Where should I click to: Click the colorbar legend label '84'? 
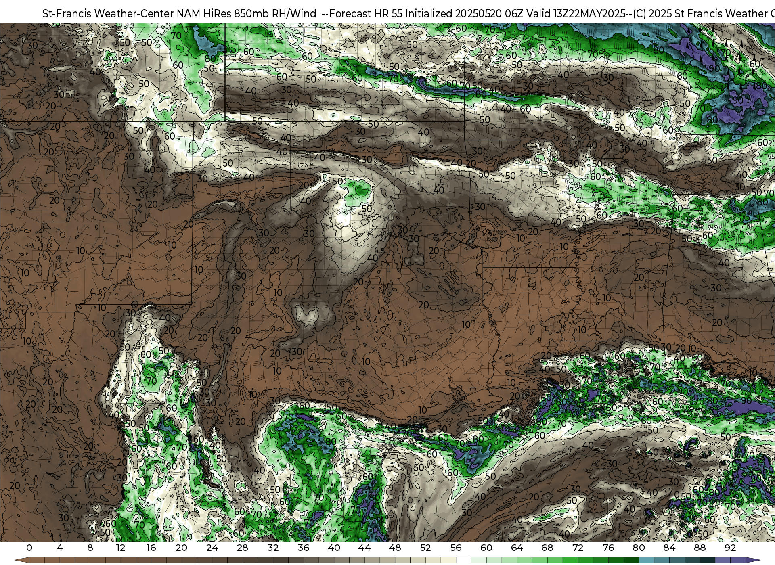[669, 548]
